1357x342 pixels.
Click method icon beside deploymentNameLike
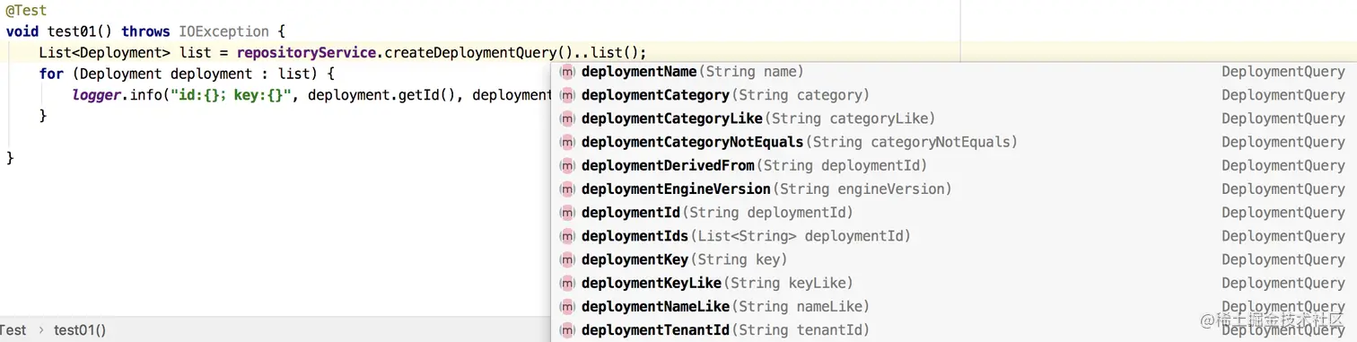coord(567,306)
